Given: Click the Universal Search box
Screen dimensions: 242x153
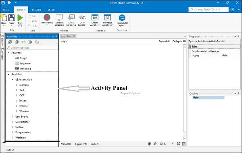Looking at the screenshot, I should pyautogui.click(x=209, y=10).
